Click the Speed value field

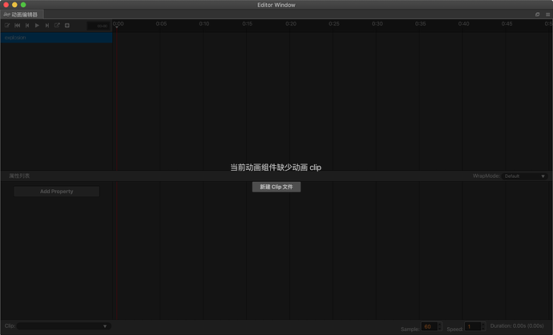(x=472, y=326)
